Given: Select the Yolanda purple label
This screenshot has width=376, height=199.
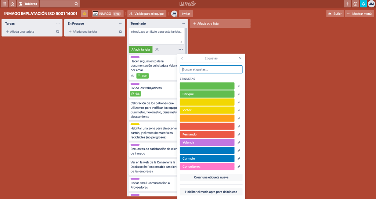Looking at the screenshot, I should coord(207,142).
